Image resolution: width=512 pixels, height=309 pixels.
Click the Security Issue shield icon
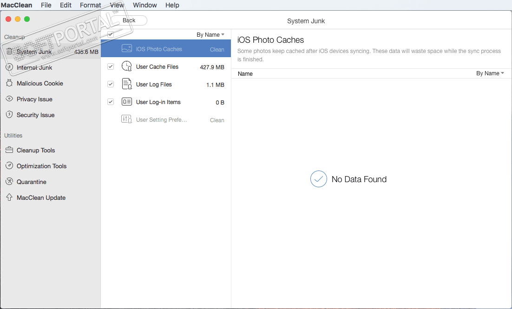tap(9, 115)
